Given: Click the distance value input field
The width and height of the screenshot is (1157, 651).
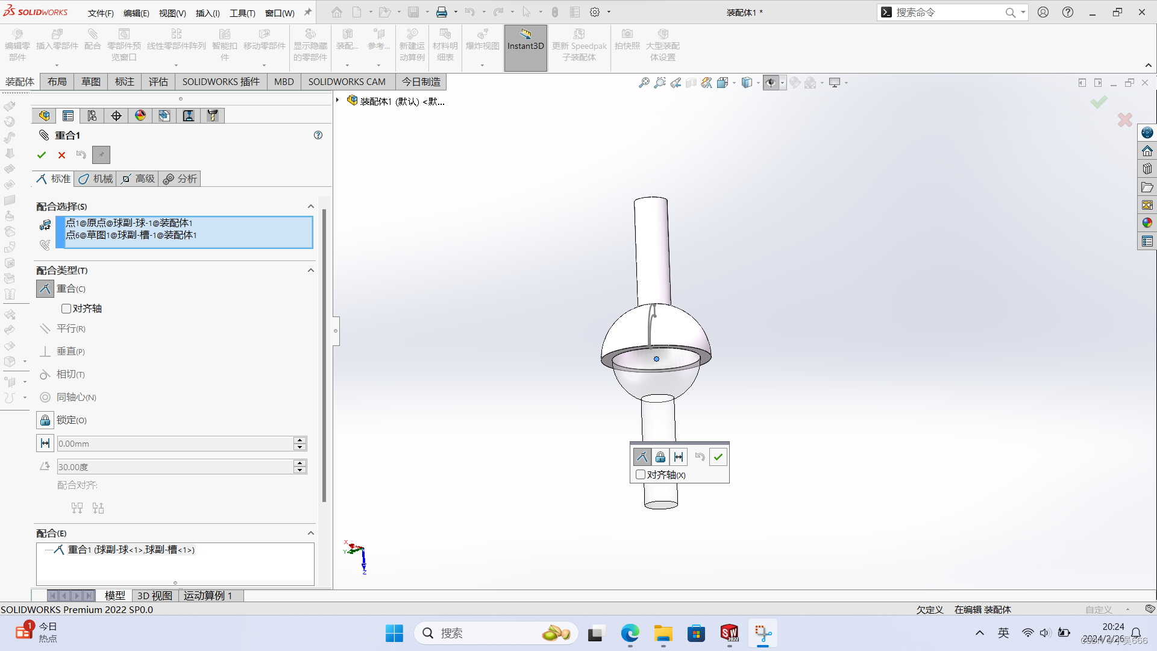Looking at the screenshot, I should [x=175, y=444].
